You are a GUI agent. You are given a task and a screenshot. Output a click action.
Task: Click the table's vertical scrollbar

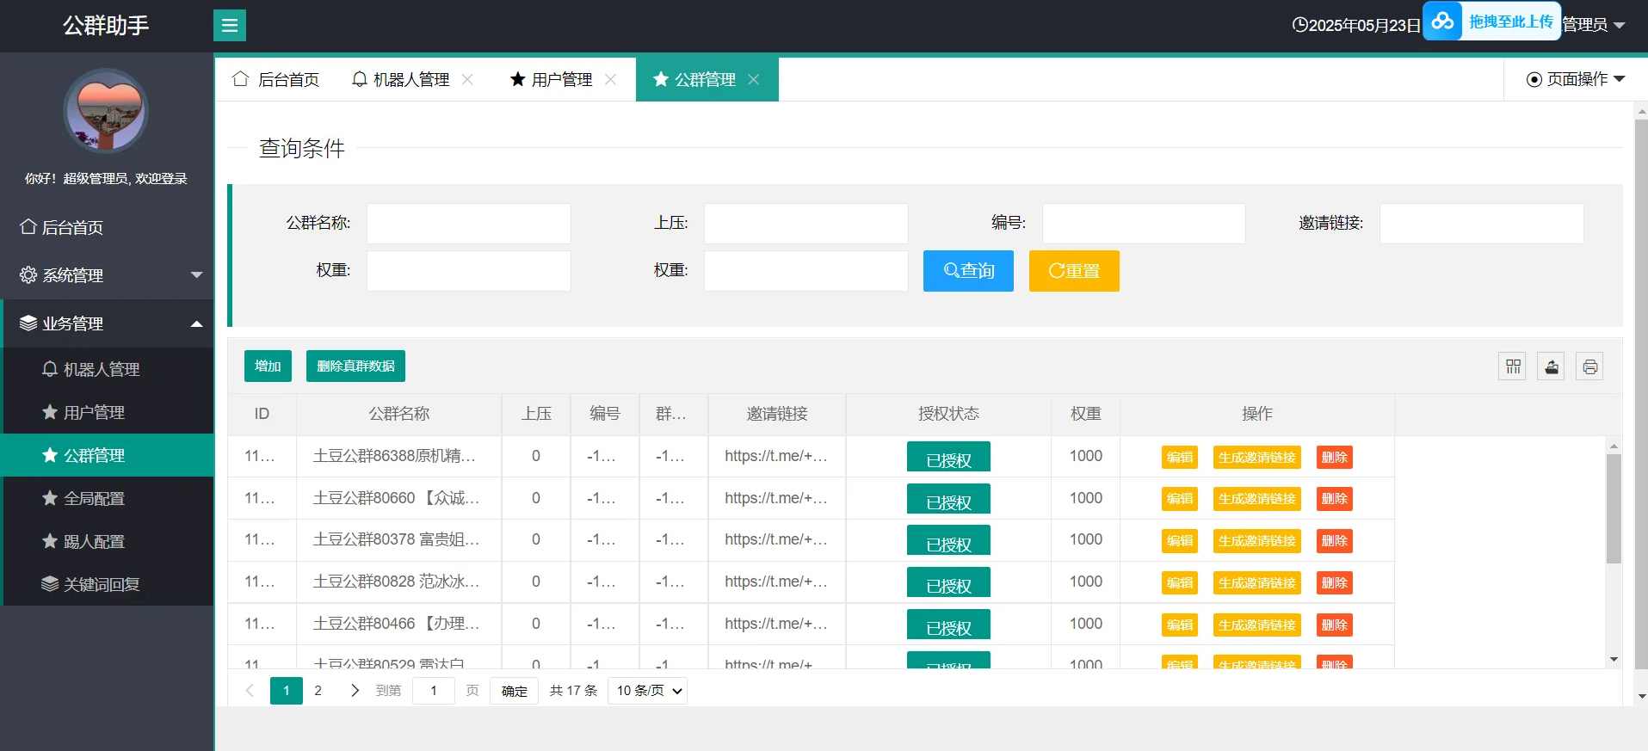coord(1614,508)
